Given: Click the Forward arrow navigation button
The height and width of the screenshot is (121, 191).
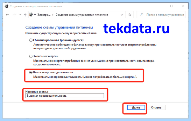Looking at the screenshot, I should click(x=14, y=15).
